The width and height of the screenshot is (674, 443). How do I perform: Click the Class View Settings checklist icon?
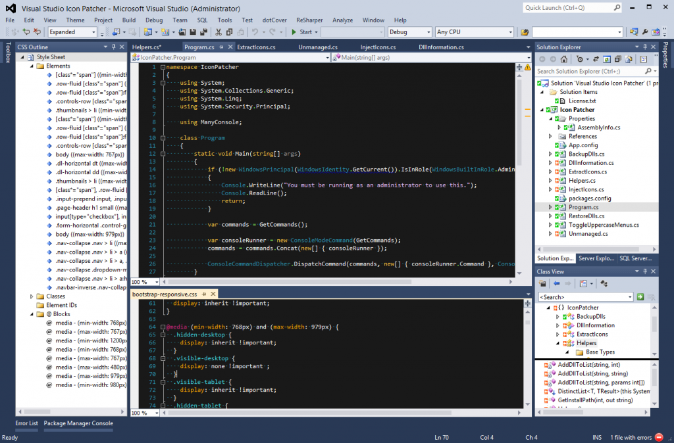[x=583, y=283]
